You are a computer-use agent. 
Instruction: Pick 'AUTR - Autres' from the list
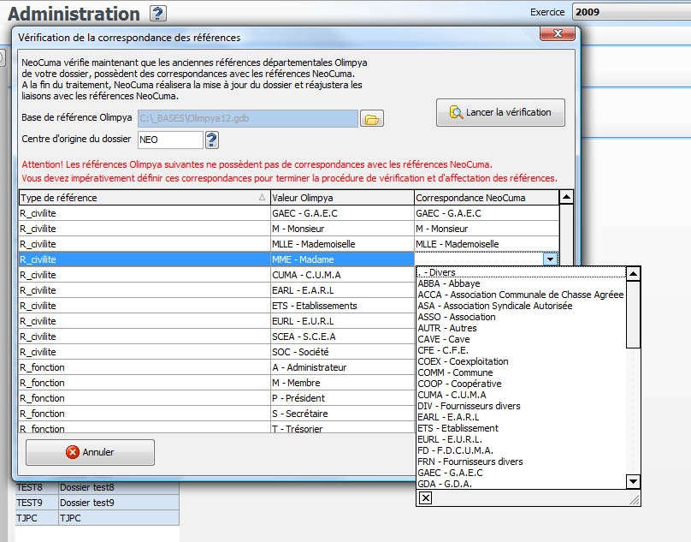[521, 328]
